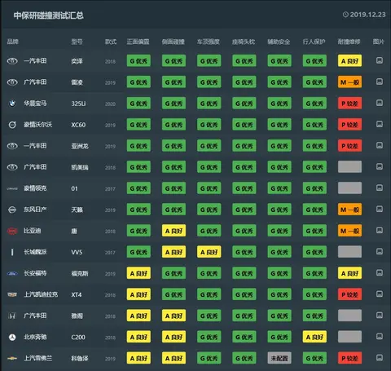This screenshot has width=391, height=371.
Task: Click the Chevrolet logo beside 上汽雪佛兰
Action: point(12,359)
